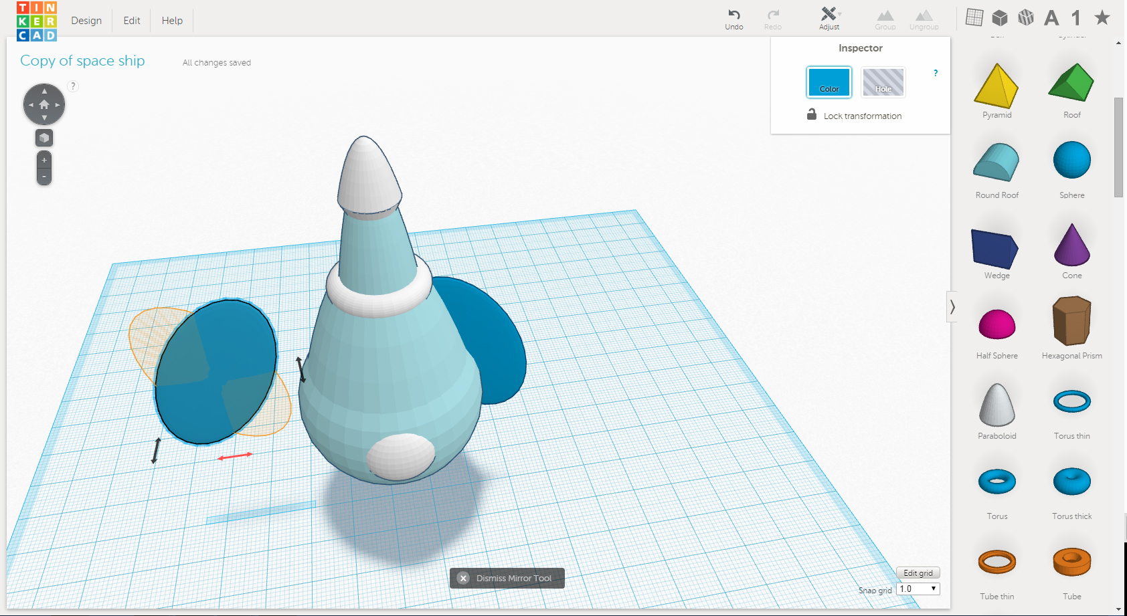The width and height of the screenshot is (1127, 616).
Task: Click the Inspector panel title
Action: point(861,48)
